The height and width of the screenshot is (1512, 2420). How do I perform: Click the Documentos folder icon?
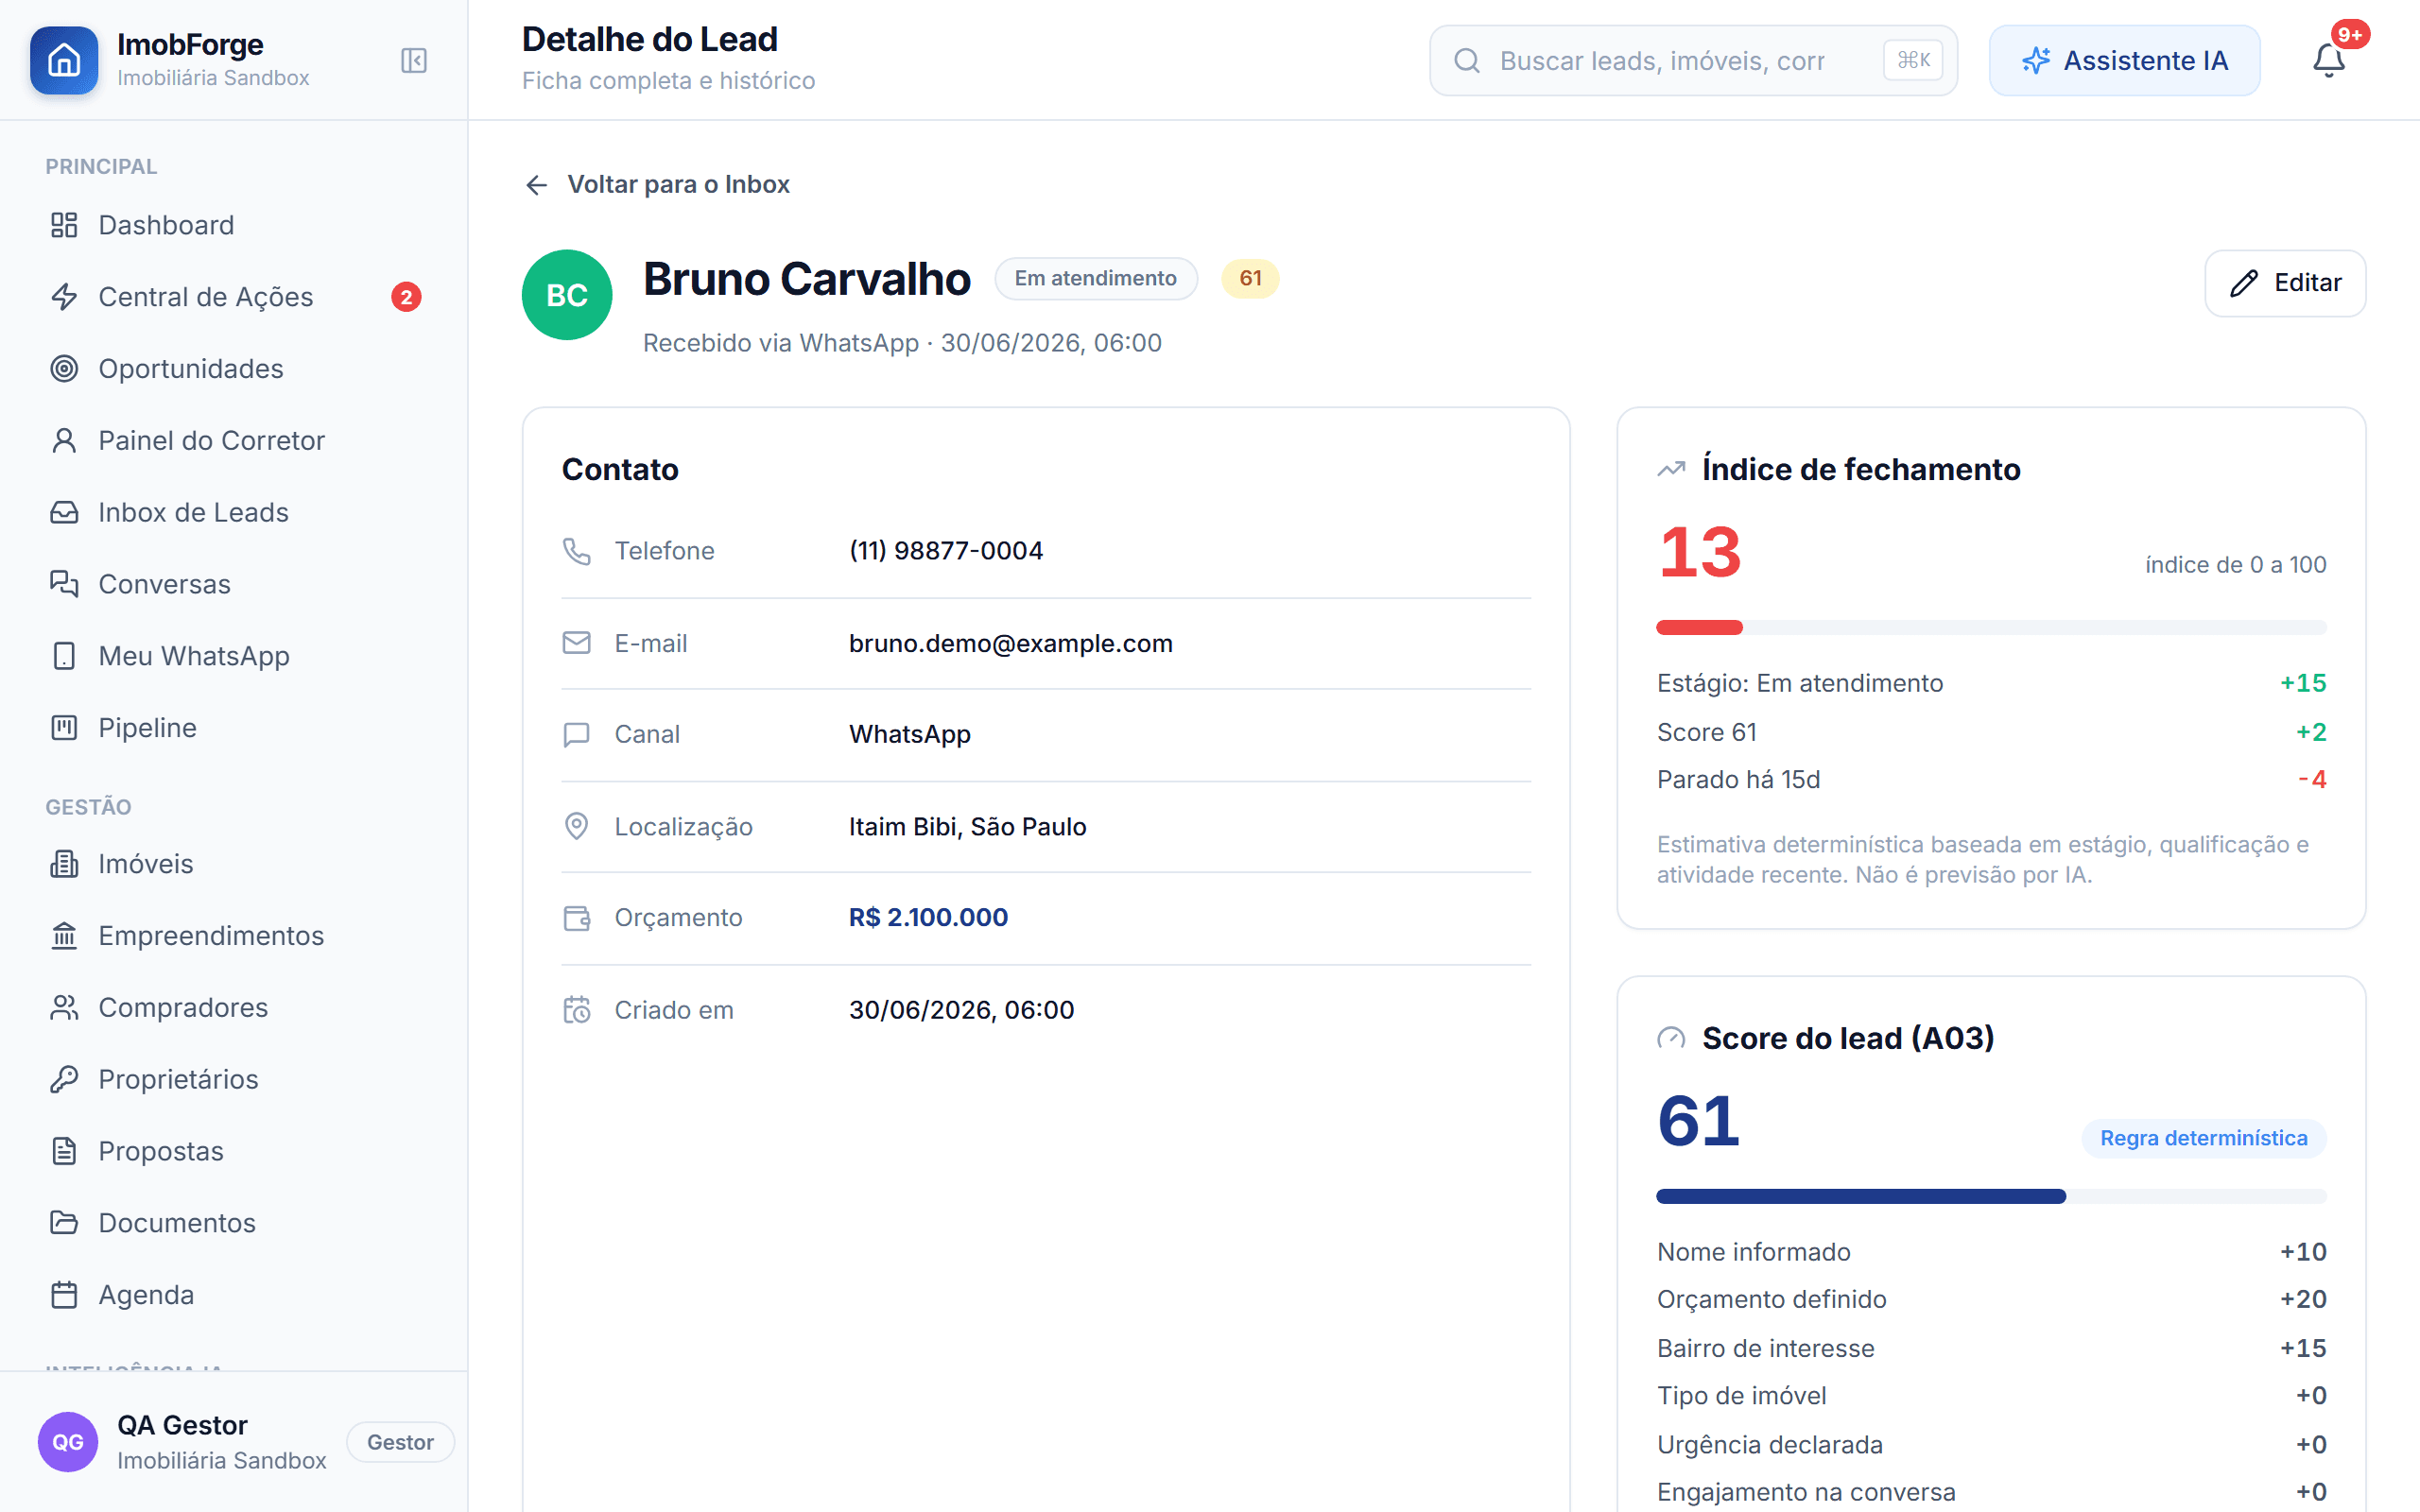pyautogui.click(x=64, y=1223)
